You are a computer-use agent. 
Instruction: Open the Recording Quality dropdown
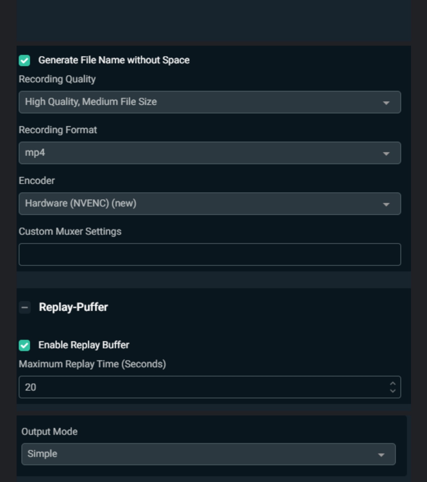(x=202, y=102)
